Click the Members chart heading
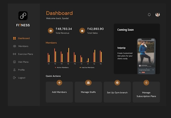This screenshot has height=118, width=171. pos(51,43)
